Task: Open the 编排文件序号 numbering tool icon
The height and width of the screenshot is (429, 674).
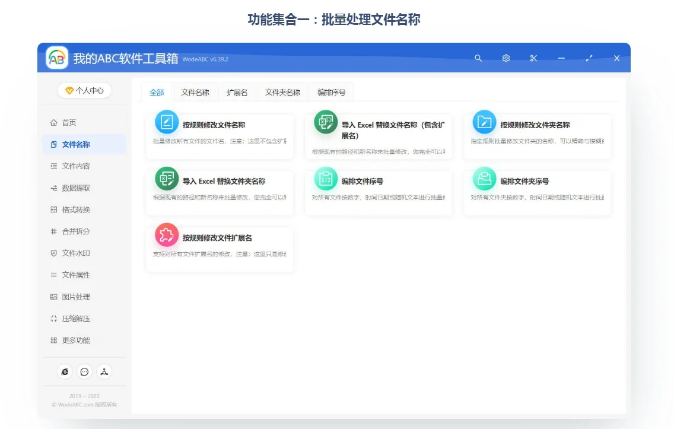Action: [325, 179]
